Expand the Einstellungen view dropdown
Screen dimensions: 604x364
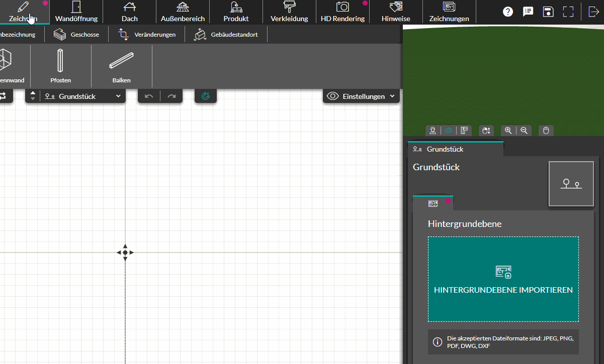(x=361, y=96)
